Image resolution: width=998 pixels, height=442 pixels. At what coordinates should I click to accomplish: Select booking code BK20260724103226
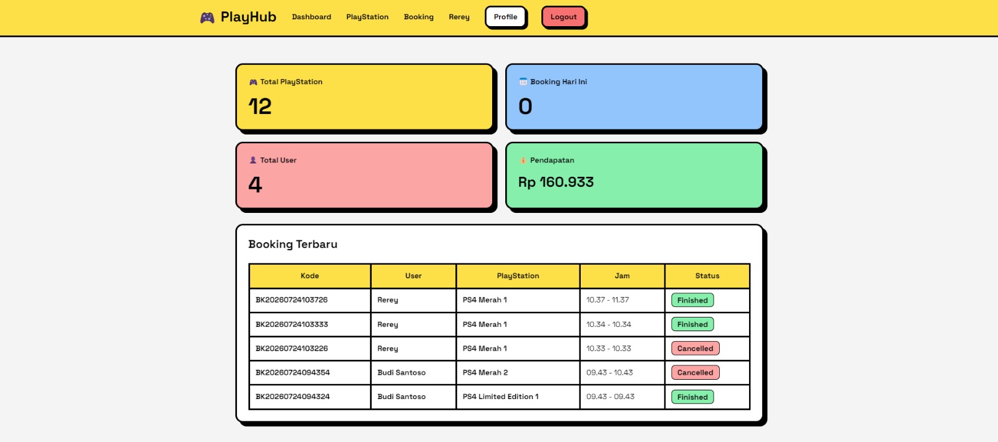click(x=291, y=349)
